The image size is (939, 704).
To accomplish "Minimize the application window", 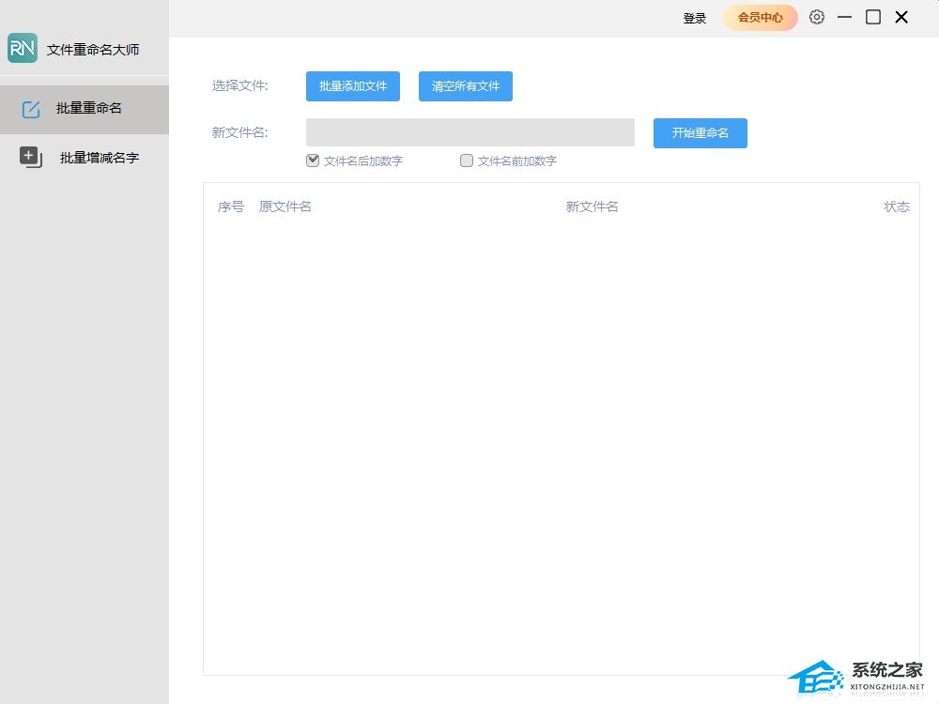I will click(845, 17).
